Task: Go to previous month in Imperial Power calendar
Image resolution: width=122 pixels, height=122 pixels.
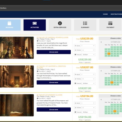Action: pos(101,42)
